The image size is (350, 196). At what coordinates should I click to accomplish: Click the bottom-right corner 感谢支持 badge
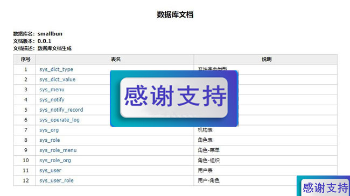pyautogui.click(x=324, y=186)
